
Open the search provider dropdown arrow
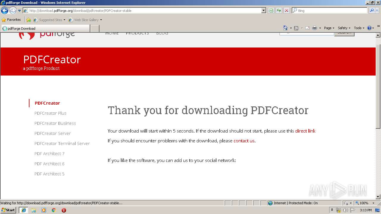[x=377, y=10]
